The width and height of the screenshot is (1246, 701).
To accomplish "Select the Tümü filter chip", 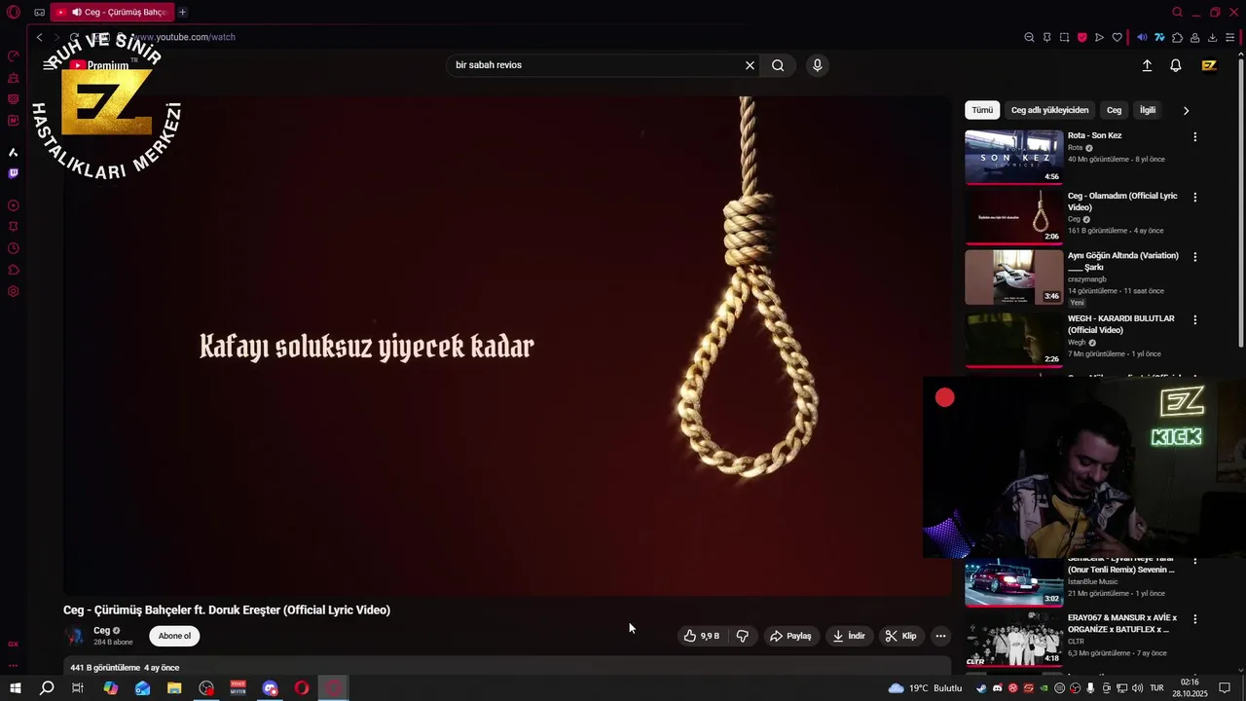I will (x=982, y=110).
